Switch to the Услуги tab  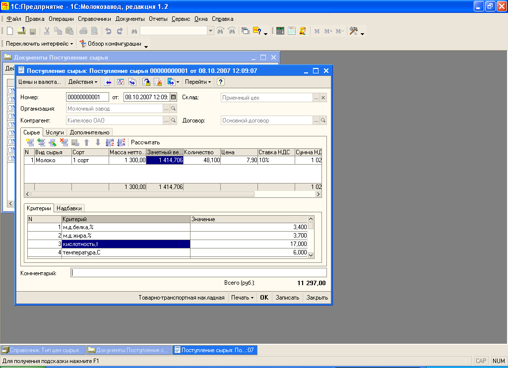pyautogui.click(x=55, y=132)
